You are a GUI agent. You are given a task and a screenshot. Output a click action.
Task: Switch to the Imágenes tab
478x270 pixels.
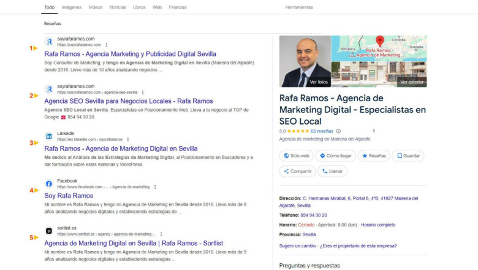coord(71,7)
